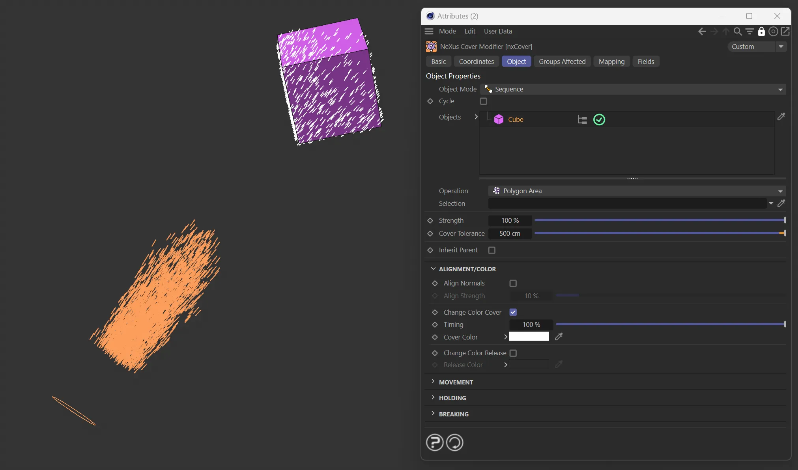798x470 pixels.
Task: Enable the Cycle checkbox
Action: 484,101
